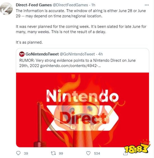Open the Direct-Feed Games display name
Viewport: 154px width, 158px height.
coord(34,5)
